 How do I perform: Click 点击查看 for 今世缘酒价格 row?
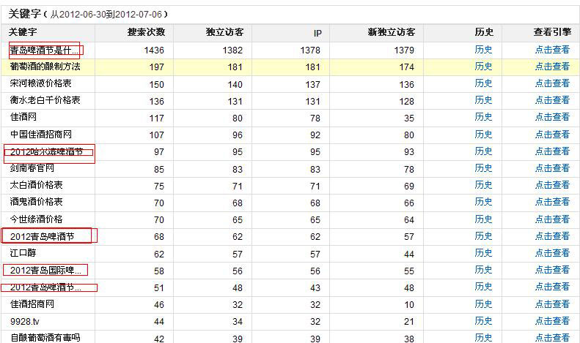[x=551, y=219]
